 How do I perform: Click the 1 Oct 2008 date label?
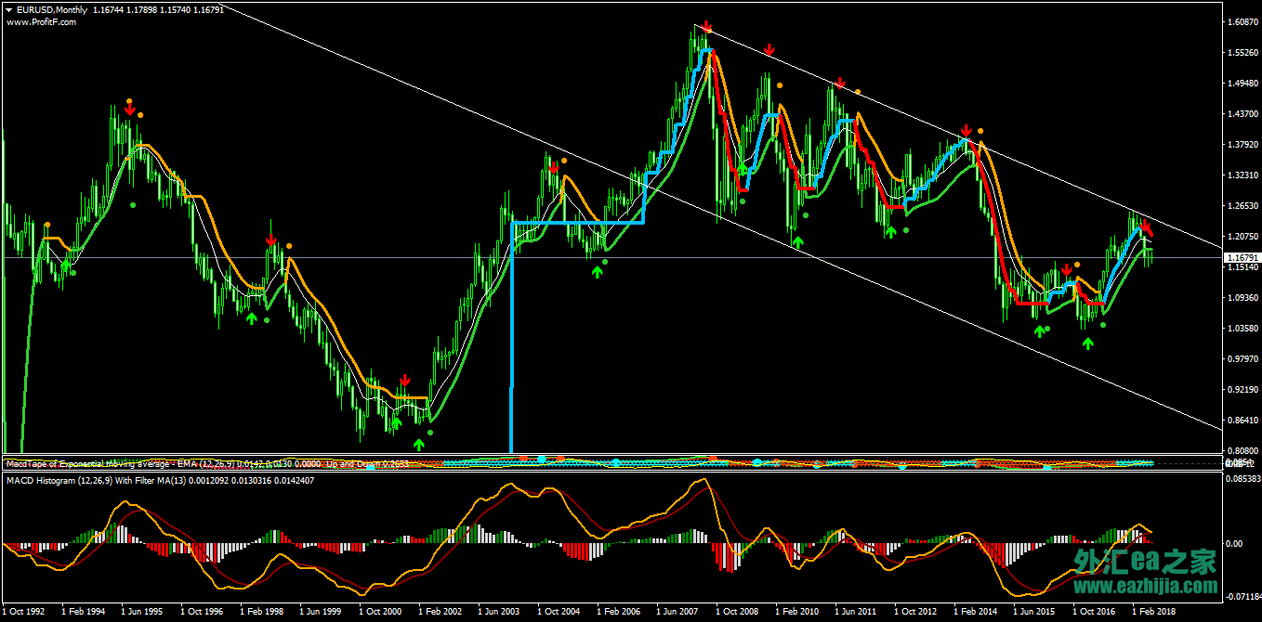tap(738, 613)
